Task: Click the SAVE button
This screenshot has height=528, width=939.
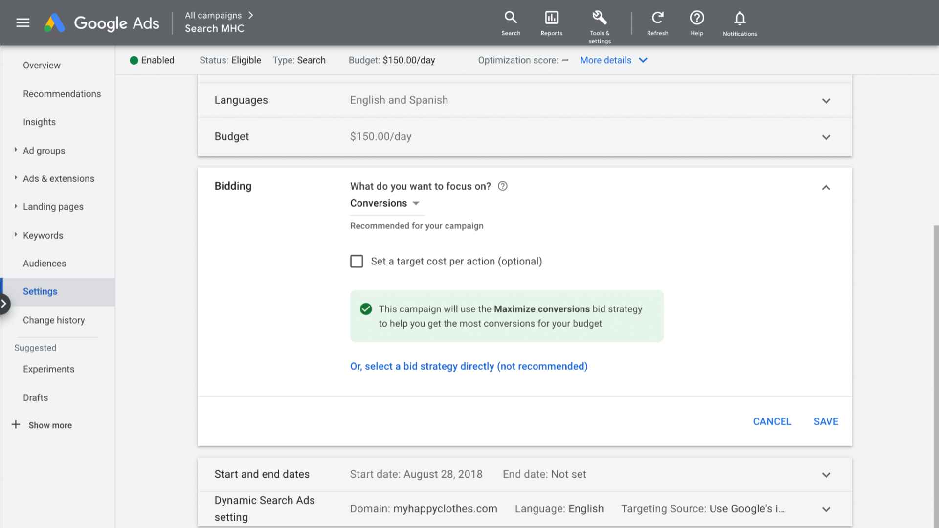Action: tap(826, 421)
